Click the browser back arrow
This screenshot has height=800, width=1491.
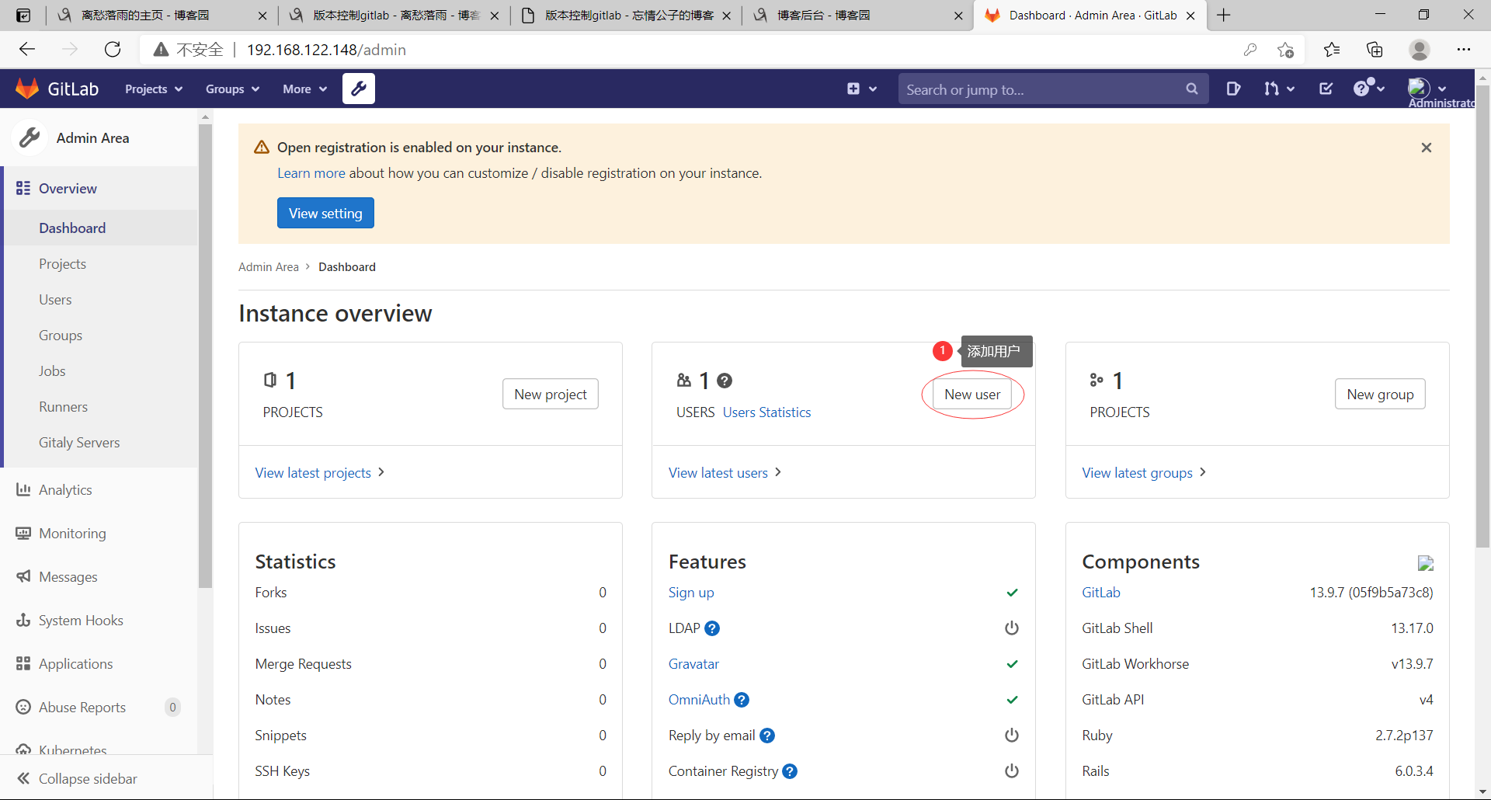click(27, 50)
